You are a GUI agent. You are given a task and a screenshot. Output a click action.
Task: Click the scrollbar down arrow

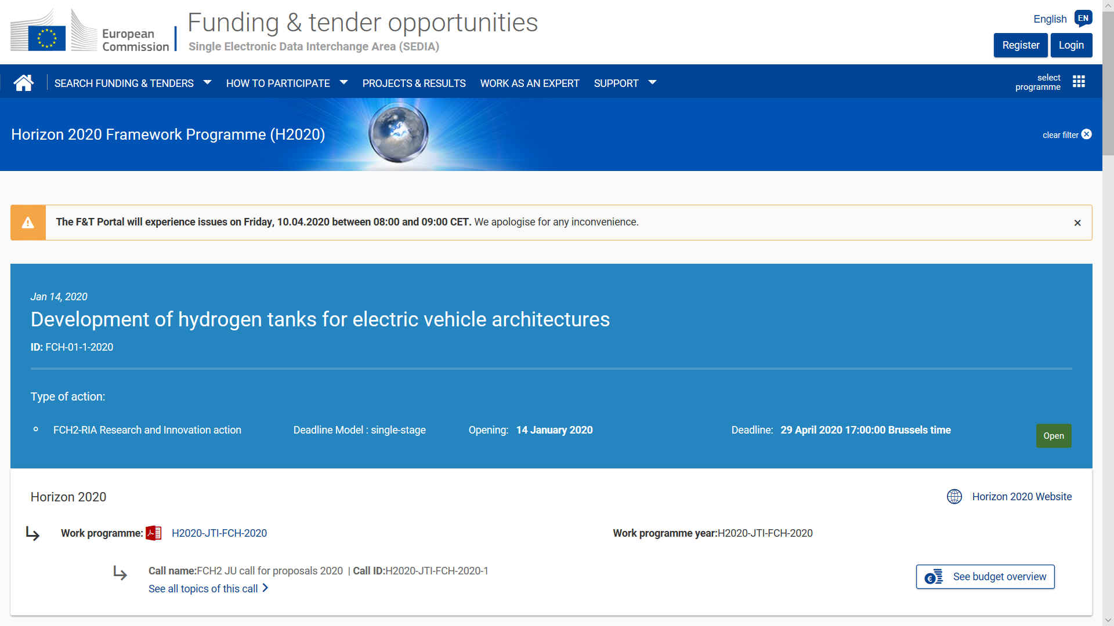tap(1108, 620)
